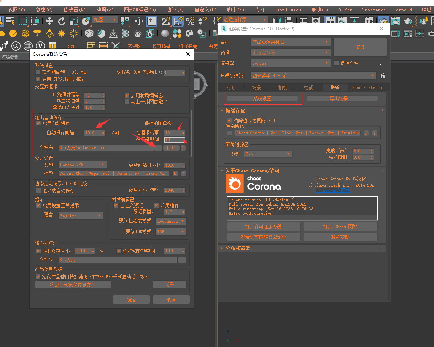Image resolution: width=434 pixels, height=347 pixels.
Task: Toggle 'Lock 3ds Max during render' checkbox
Action: point(38,73)
